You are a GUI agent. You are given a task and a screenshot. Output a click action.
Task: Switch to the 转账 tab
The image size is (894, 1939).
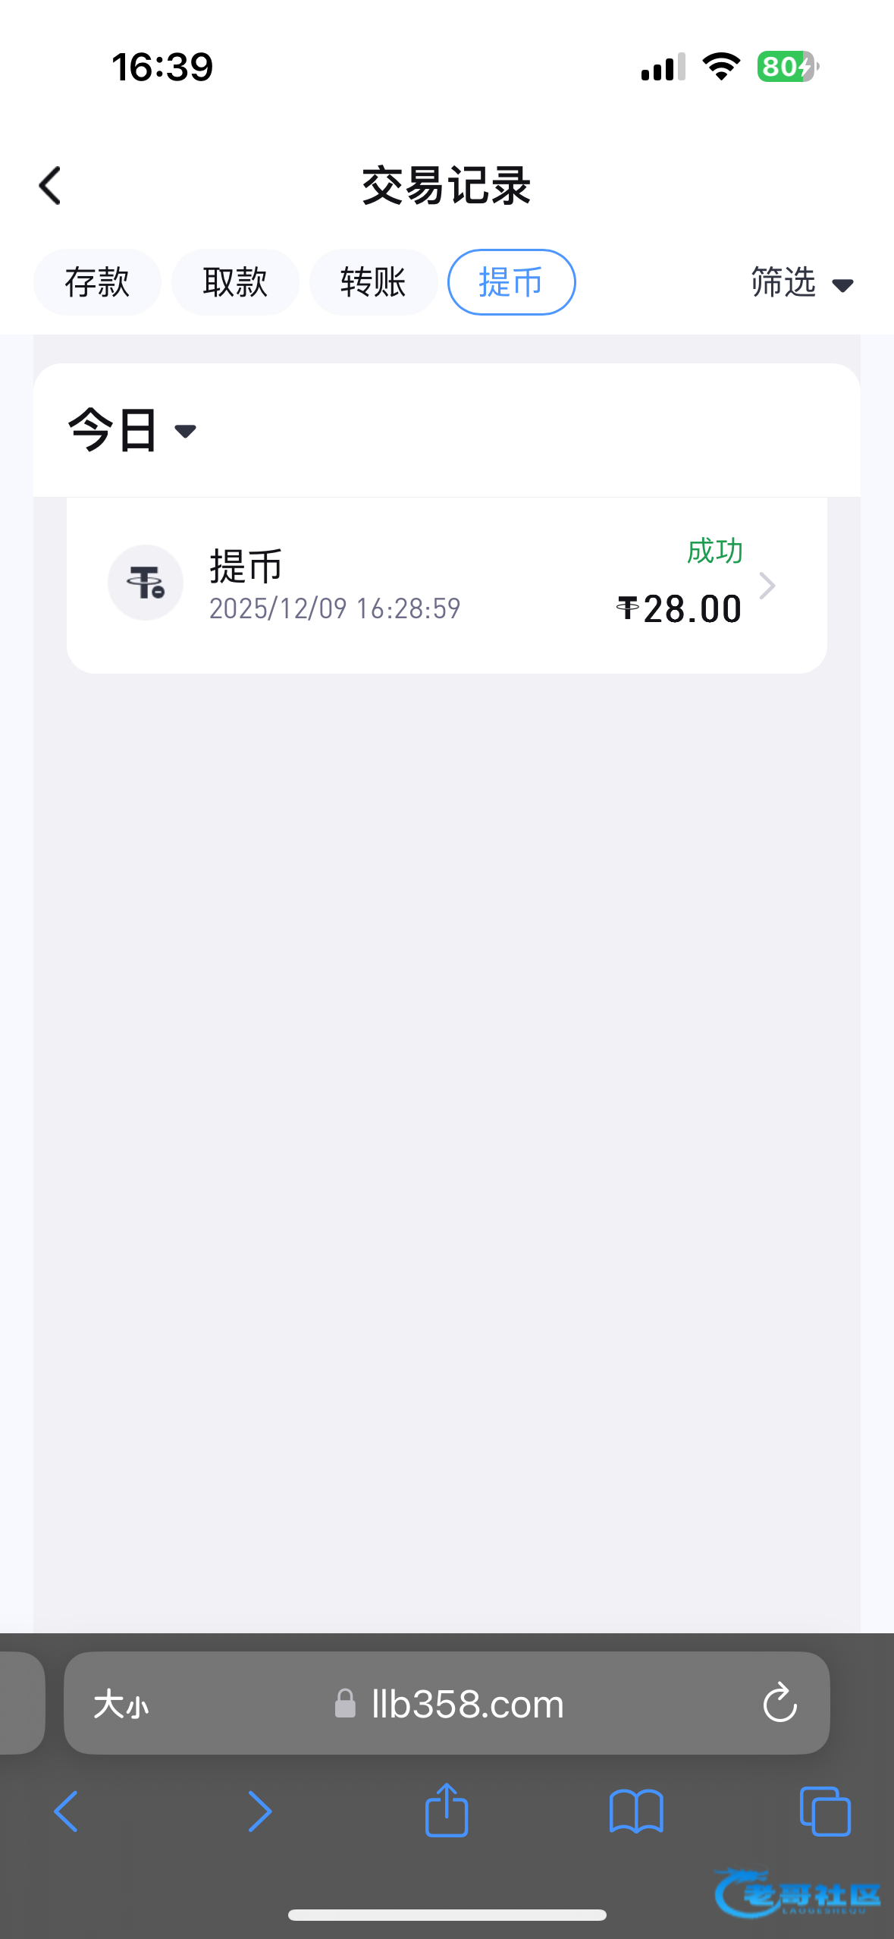pos(373,282)
